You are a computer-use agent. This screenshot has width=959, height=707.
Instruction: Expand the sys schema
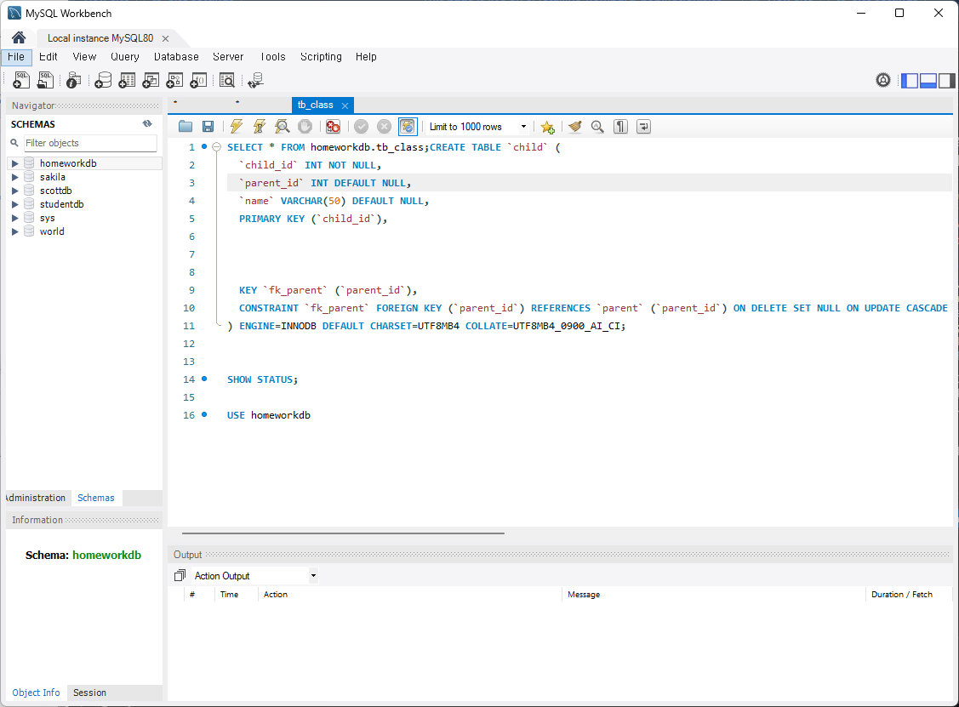pyautogui.click(x=14, y=218)
